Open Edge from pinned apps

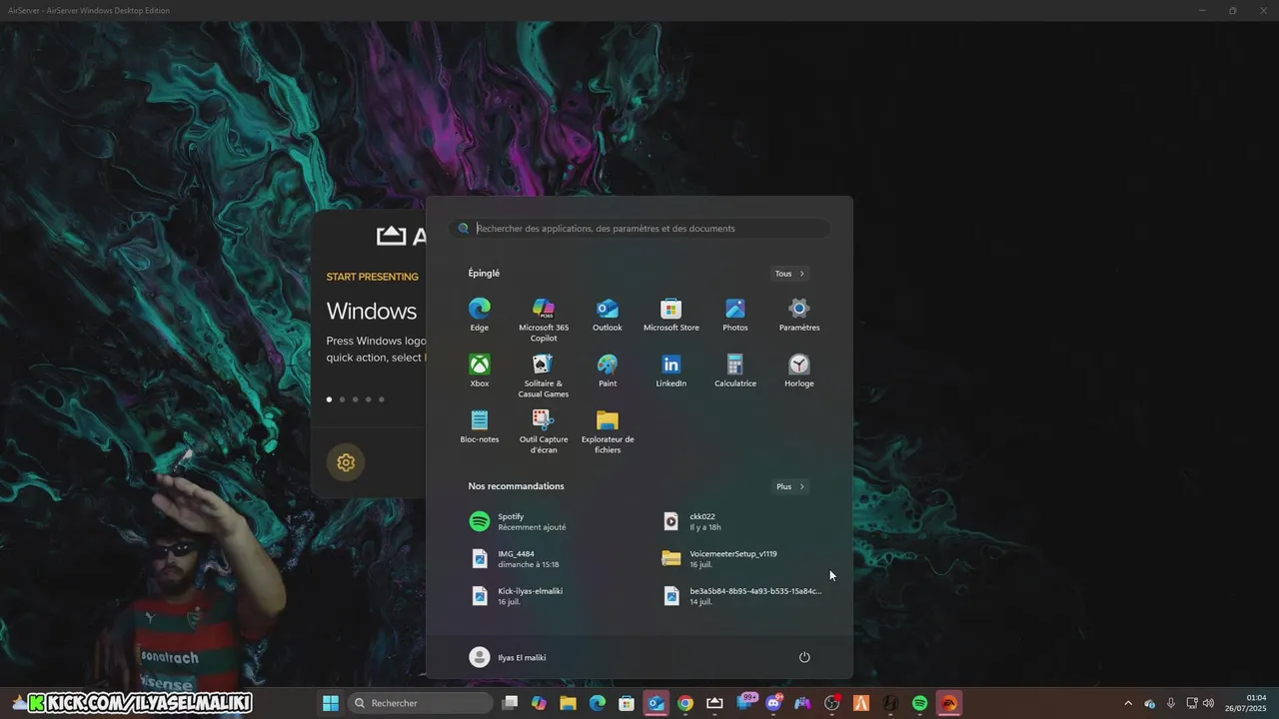point(480,315)
